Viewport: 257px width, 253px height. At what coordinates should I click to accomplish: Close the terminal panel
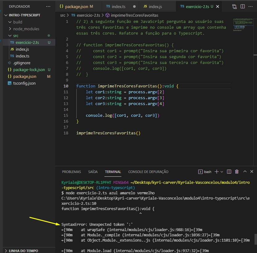click(x=252, y=172)
